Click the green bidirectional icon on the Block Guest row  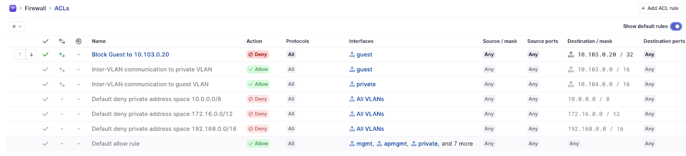(x=62, y=55)
